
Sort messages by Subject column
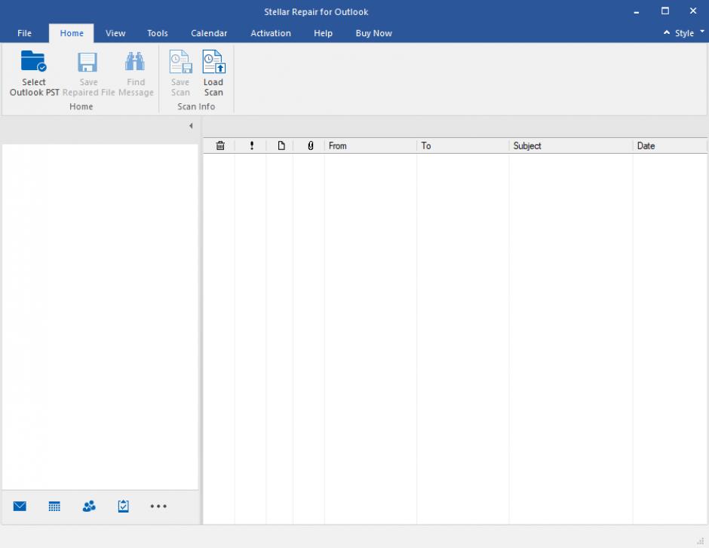pyautogui.click(x=571, y=145)
